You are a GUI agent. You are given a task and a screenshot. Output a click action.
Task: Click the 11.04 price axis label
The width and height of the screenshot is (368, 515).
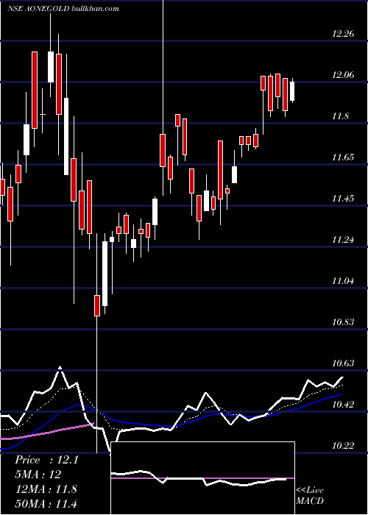pos(344,281)
